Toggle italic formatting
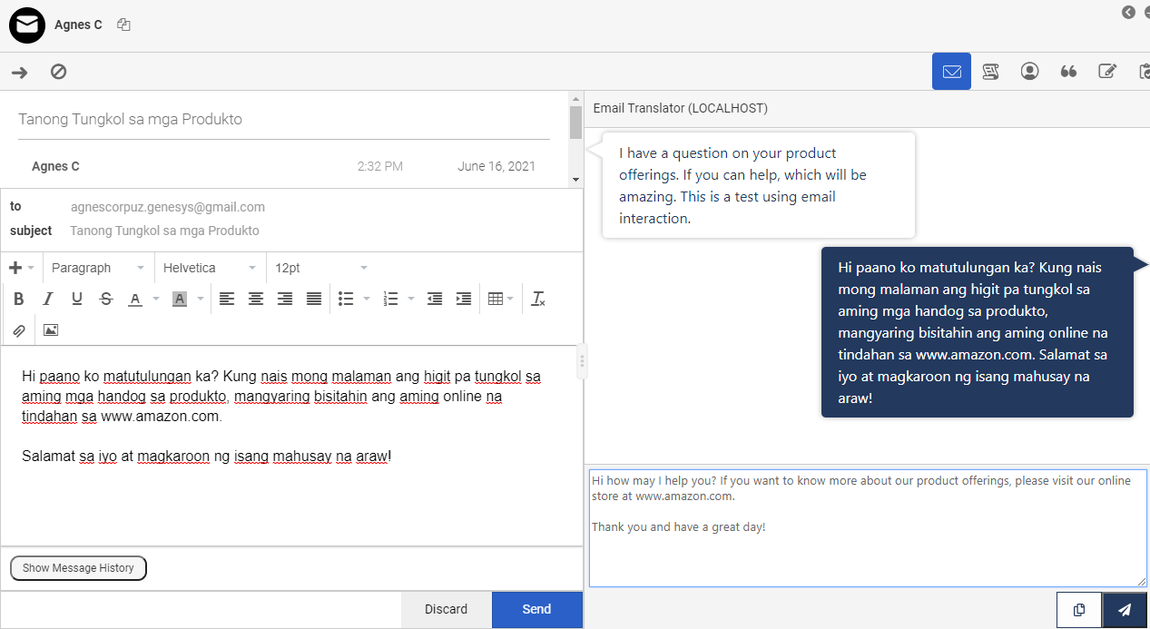The image size is (1150, 629). [x=48, y=299]
